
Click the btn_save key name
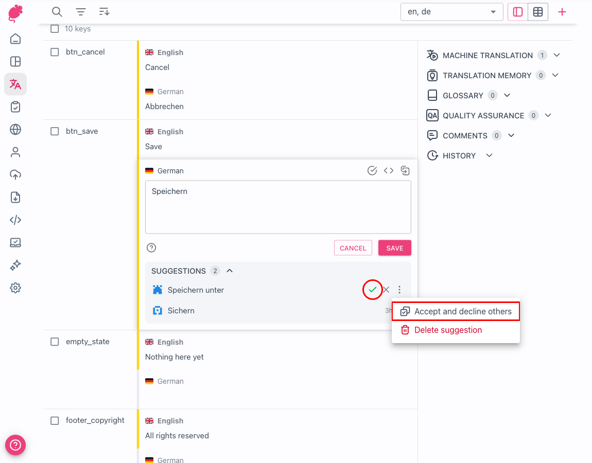[82, 131]
